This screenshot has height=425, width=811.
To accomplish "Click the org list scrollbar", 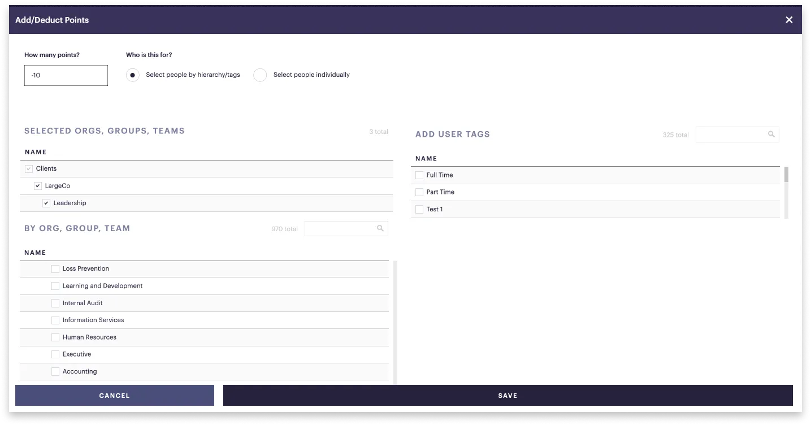I will point(395,323).
